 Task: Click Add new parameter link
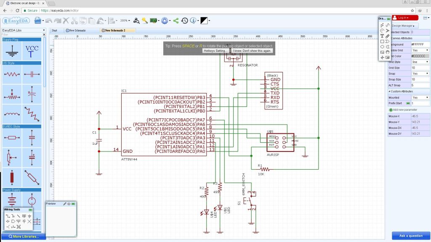coord(403,110)
